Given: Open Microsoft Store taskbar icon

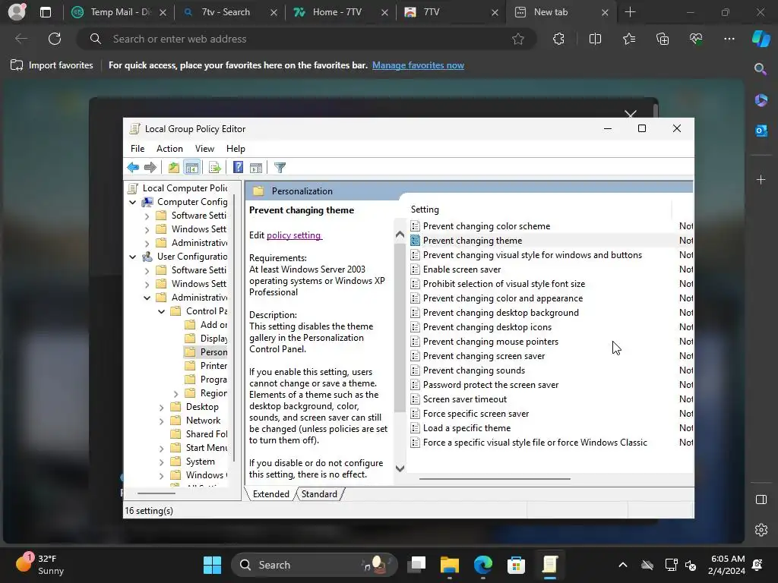Looking at the screenshot, I should tap(516, 565).
